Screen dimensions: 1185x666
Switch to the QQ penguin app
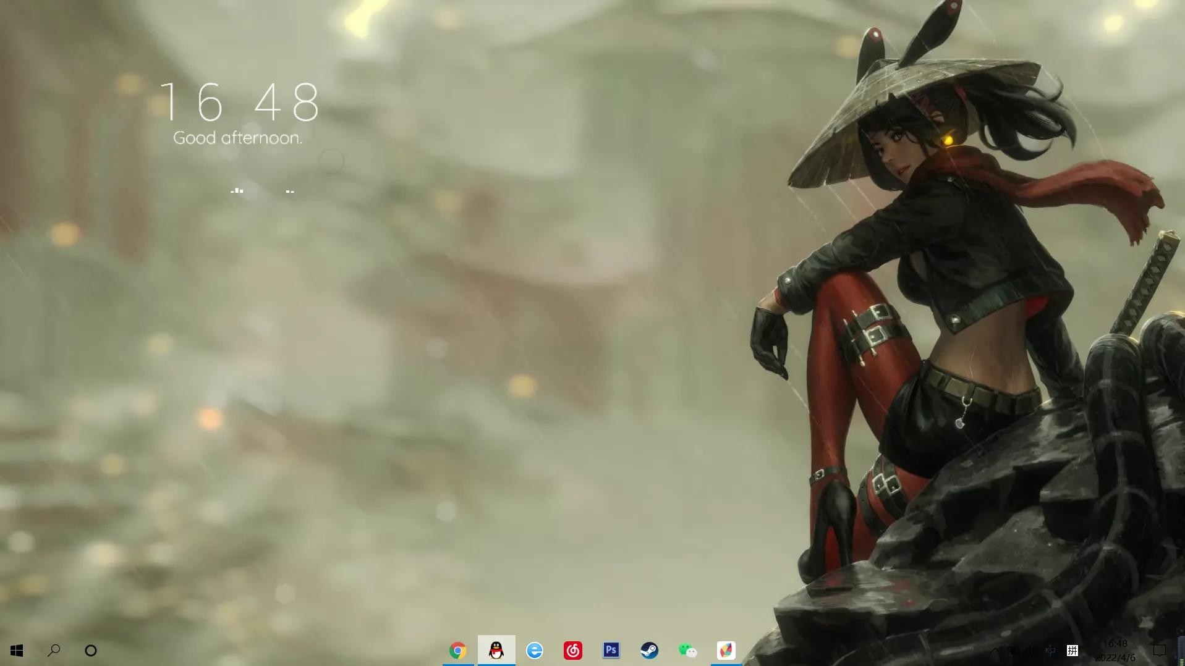click(x=496, y=651)
